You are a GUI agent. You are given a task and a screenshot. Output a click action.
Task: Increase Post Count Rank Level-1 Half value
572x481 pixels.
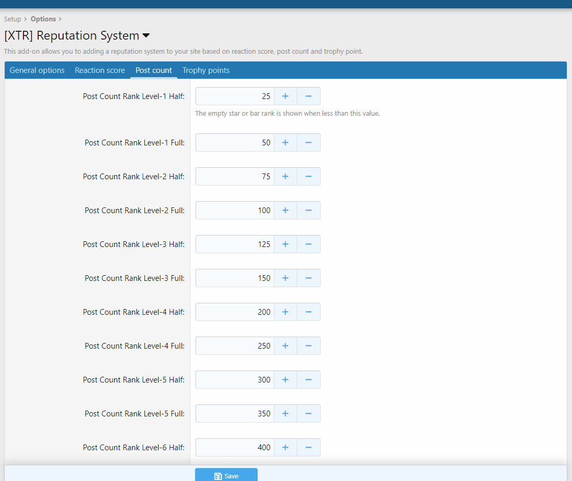285,96
